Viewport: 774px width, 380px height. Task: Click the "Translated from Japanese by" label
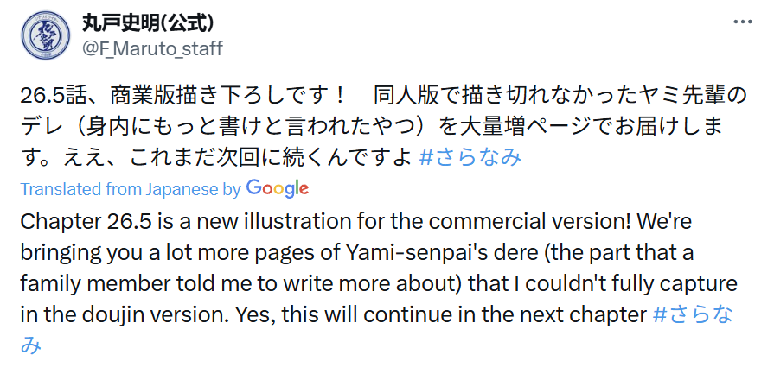tap(130, 189)
